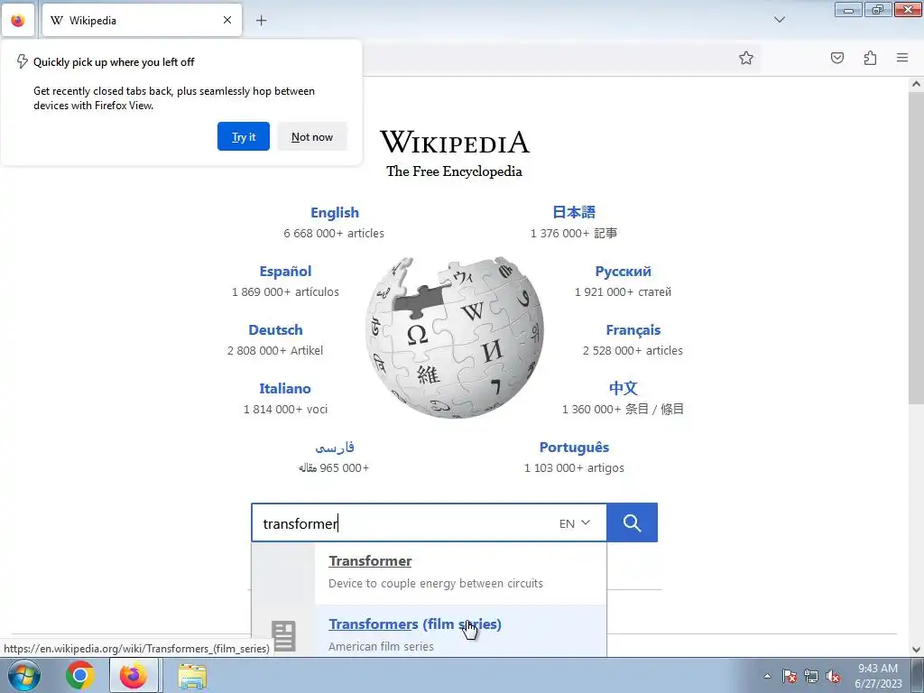This screenshot has width=924, height=693.
Task: Click the "1 869 000+ artículos" text
Action: (285, 291)
